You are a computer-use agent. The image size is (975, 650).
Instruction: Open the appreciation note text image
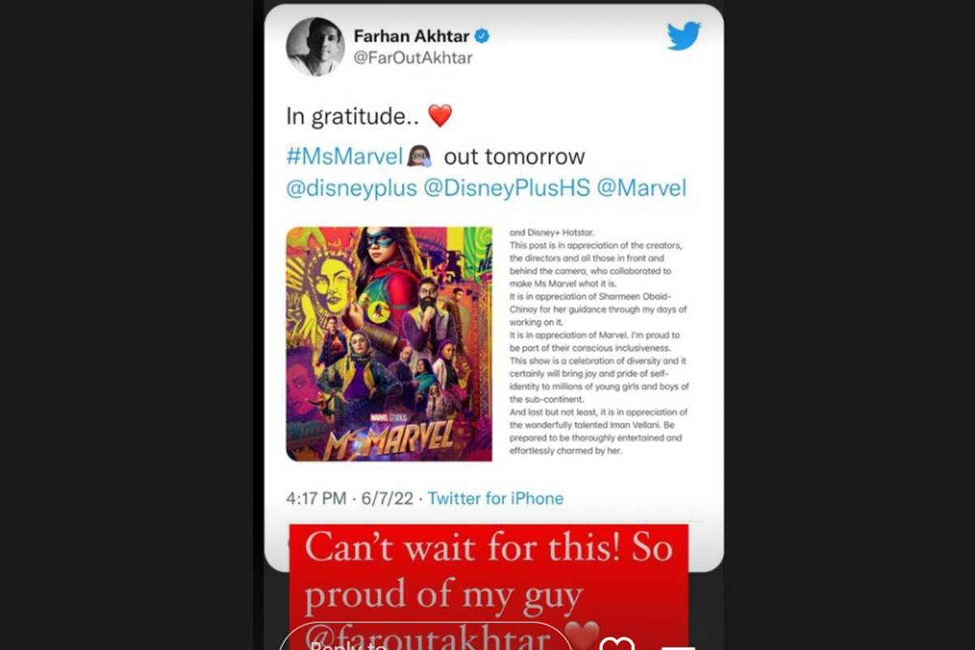click(599, 342)
